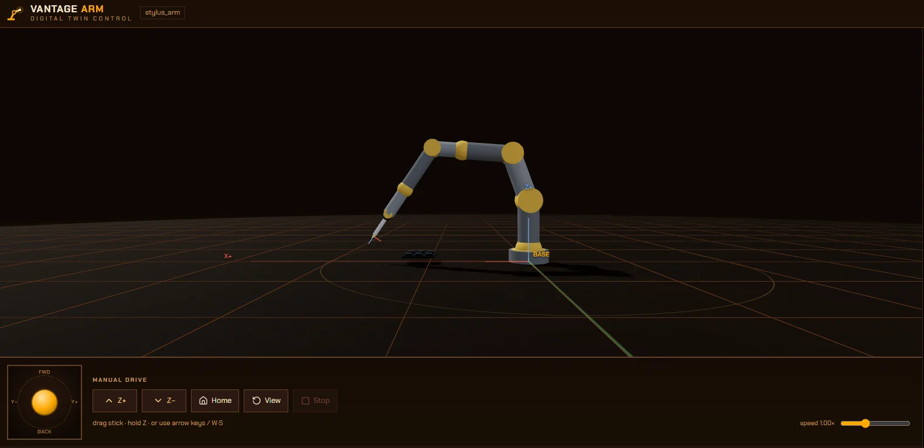Click the Vantage Arm robot logo icon
The width and height of the screenshot is (924, 448).
click(15, 13)
